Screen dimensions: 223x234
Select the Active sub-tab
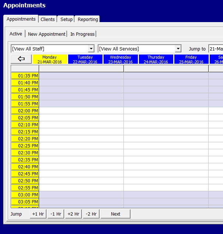click(x=16, y=34)
